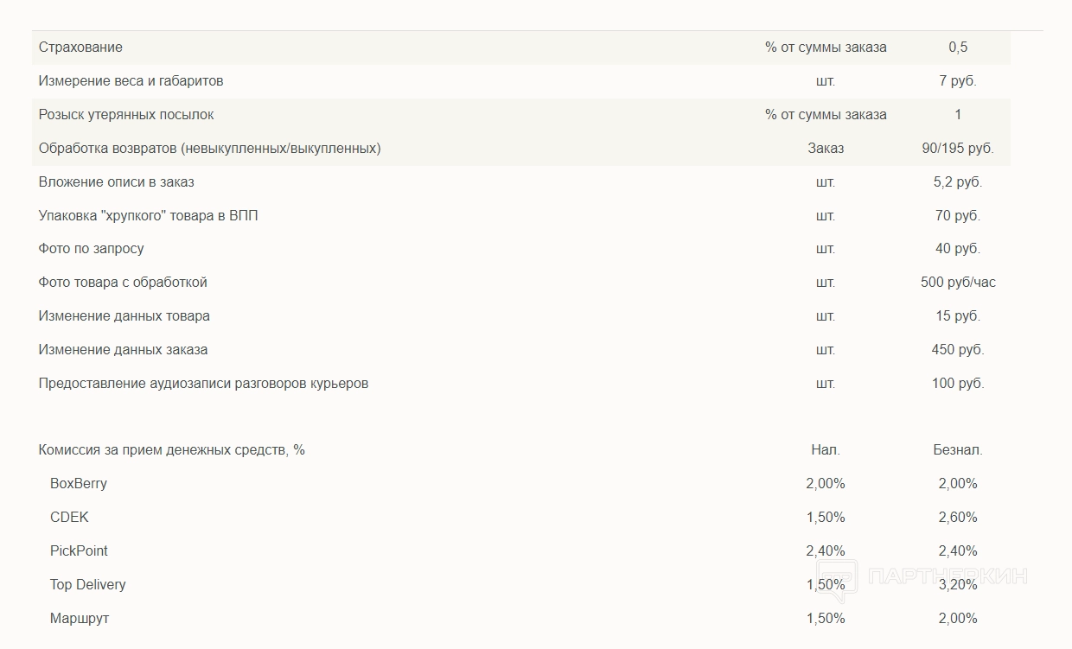Select the Розыск утерянных посылок text
The image size is (1072, 649).
pos(126,115)
